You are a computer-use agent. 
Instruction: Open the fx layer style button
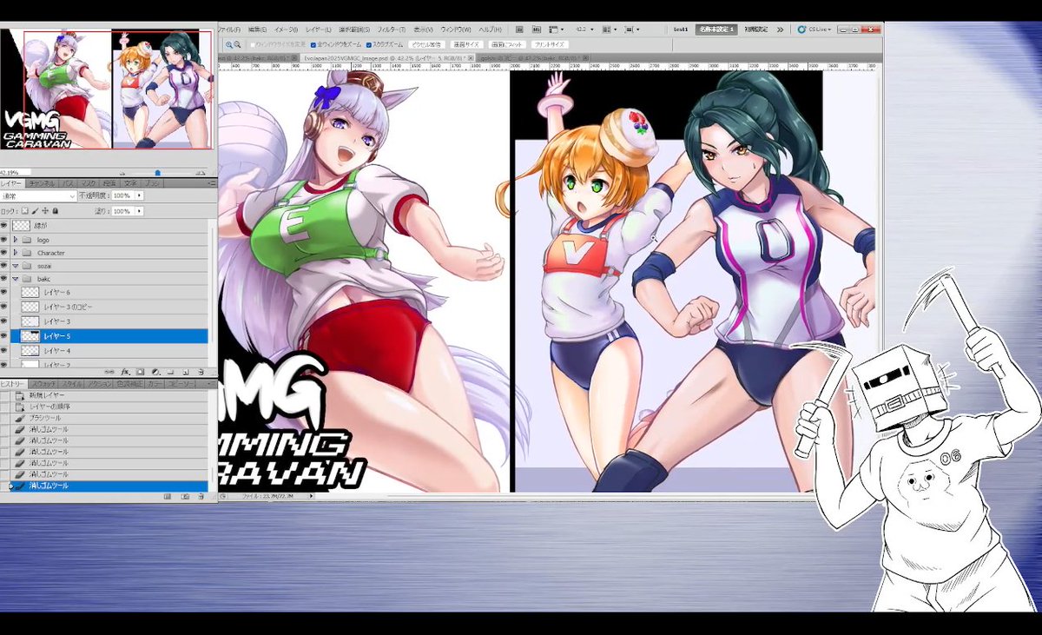[x=124, y=371]
